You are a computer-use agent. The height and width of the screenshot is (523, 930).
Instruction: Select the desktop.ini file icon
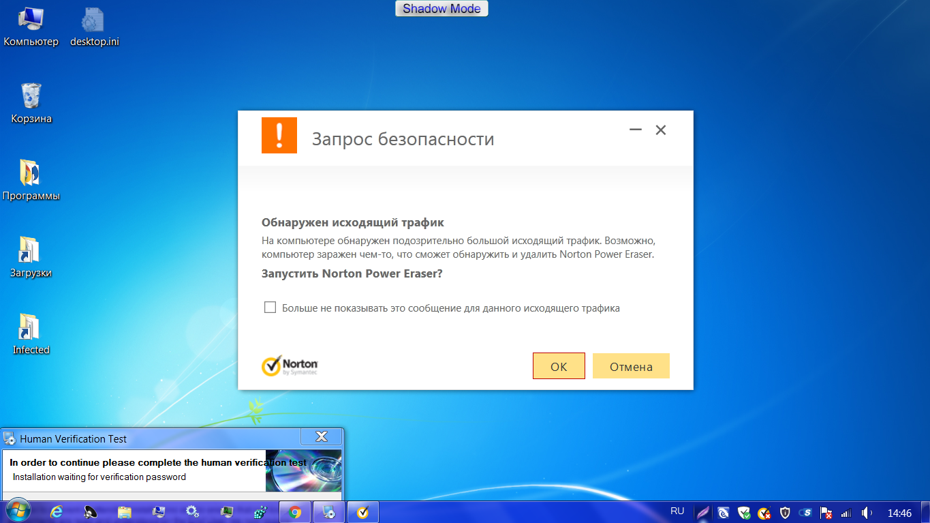click(x=95, y=27)
